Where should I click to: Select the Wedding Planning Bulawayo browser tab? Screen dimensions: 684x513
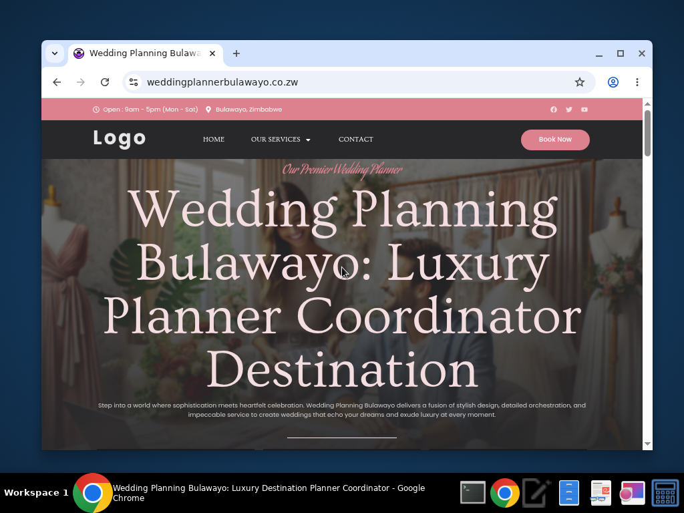[x=145, y=53]
